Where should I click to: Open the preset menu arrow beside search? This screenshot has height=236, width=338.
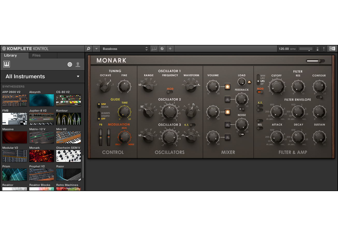[96, 49]
